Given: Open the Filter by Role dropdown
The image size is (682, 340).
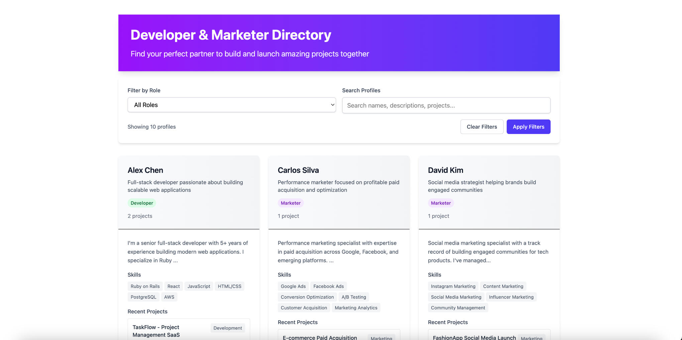Looking at the screenshot, I should click(231, 105).
